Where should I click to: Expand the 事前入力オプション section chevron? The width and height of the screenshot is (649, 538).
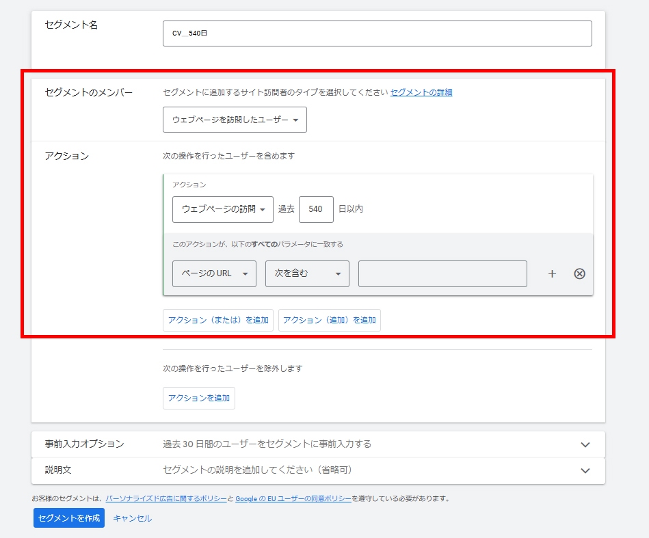(585, 444)
